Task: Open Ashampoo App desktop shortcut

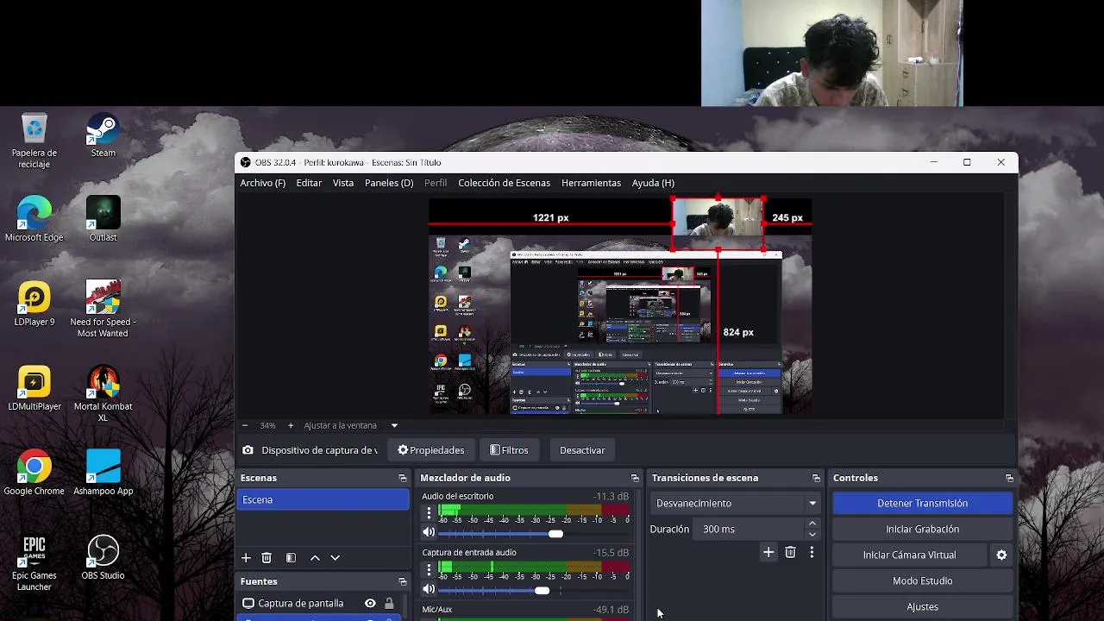Action: coord(103,474)
